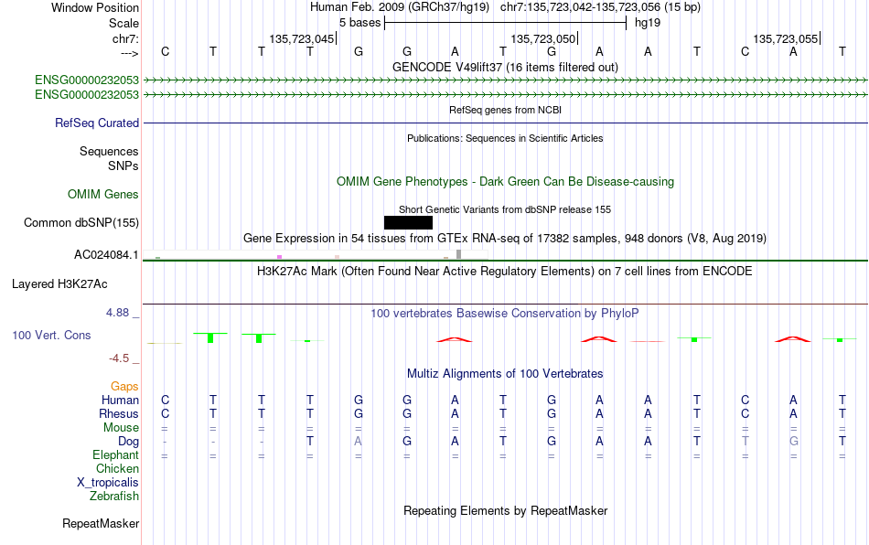Click the RefSeq Curated track label
This screenshot has width=869, height=545.
tap(96, 123)
